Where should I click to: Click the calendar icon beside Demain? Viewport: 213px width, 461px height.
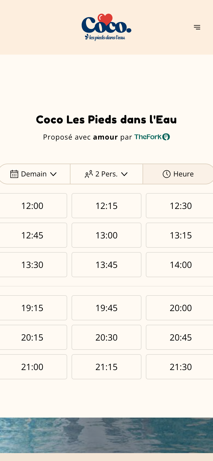[x=14, y=174]
